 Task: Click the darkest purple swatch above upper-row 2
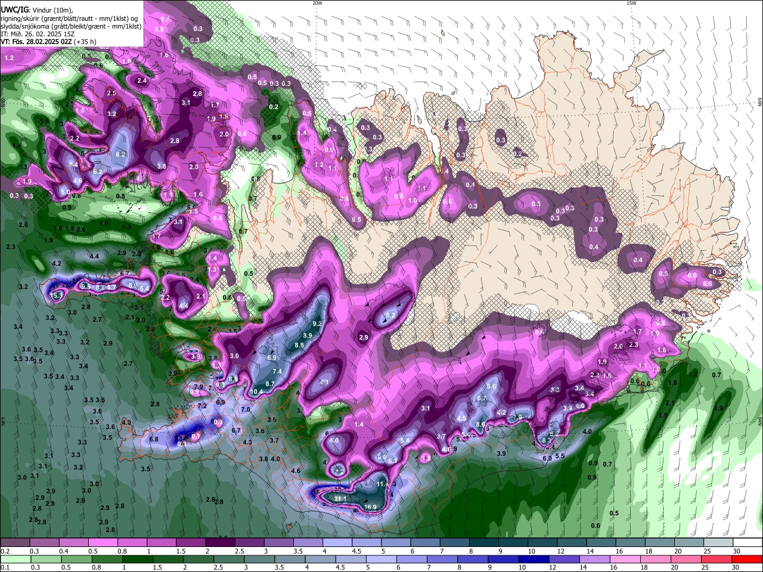(220, 543)
